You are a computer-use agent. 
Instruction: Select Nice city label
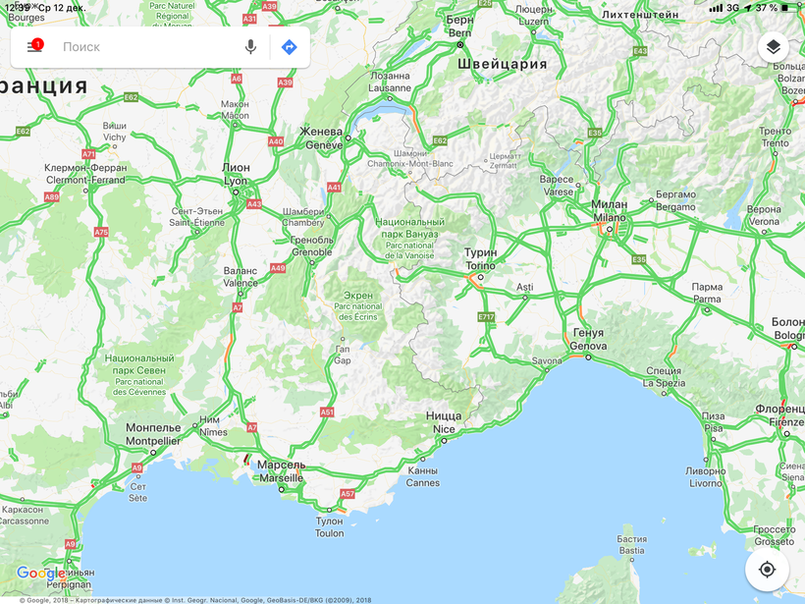tap(444, 422)
